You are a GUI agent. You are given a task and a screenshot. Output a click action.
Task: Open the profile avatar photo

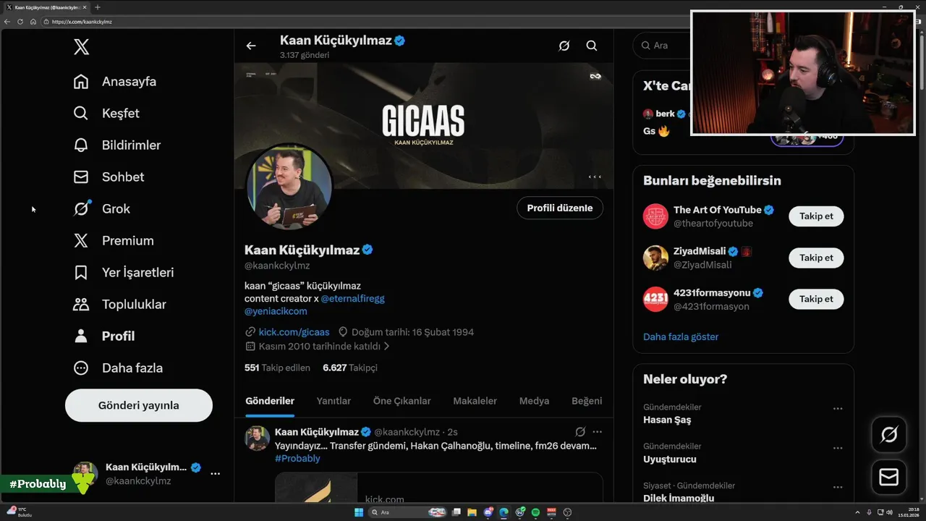pos(289,187)
